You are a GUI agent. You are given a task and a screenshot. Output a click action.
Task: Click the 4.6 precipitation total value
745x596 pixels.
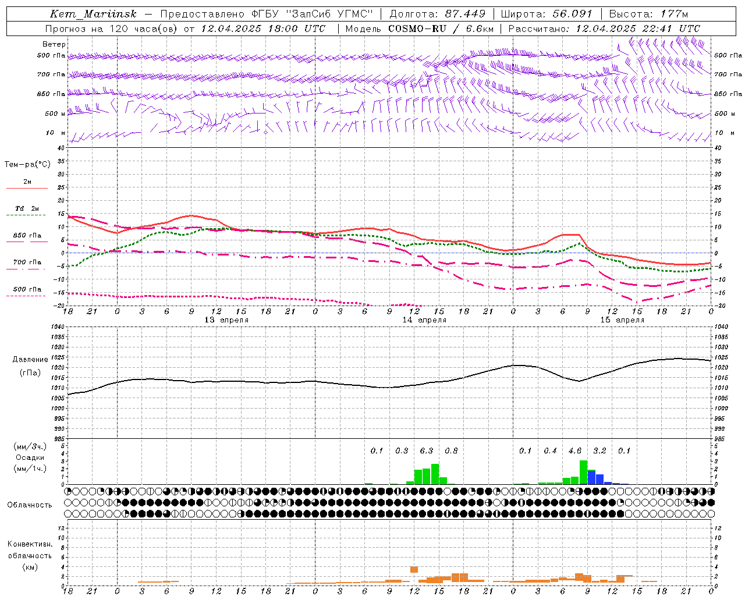(x=575, y=450)
